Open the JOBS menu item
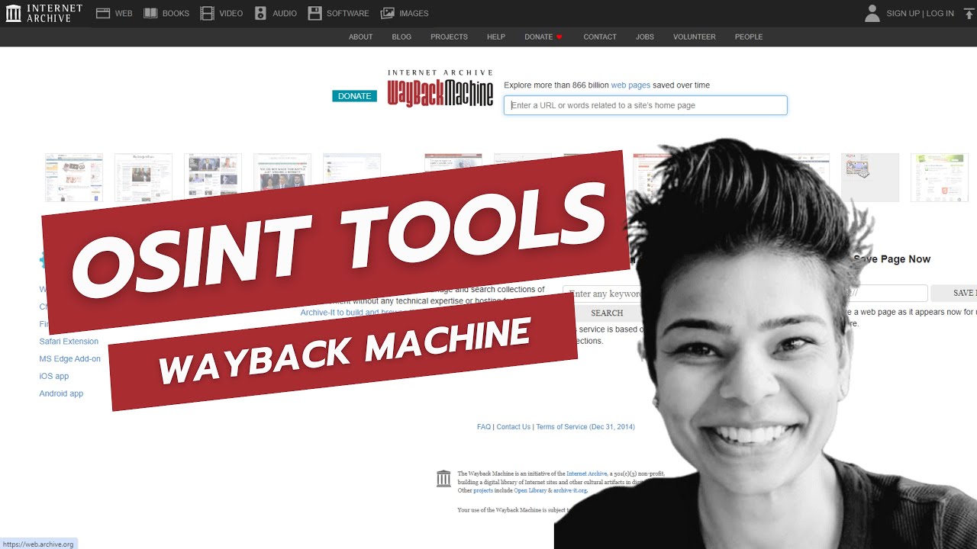977x549 pixels. [x=645, y=37]
